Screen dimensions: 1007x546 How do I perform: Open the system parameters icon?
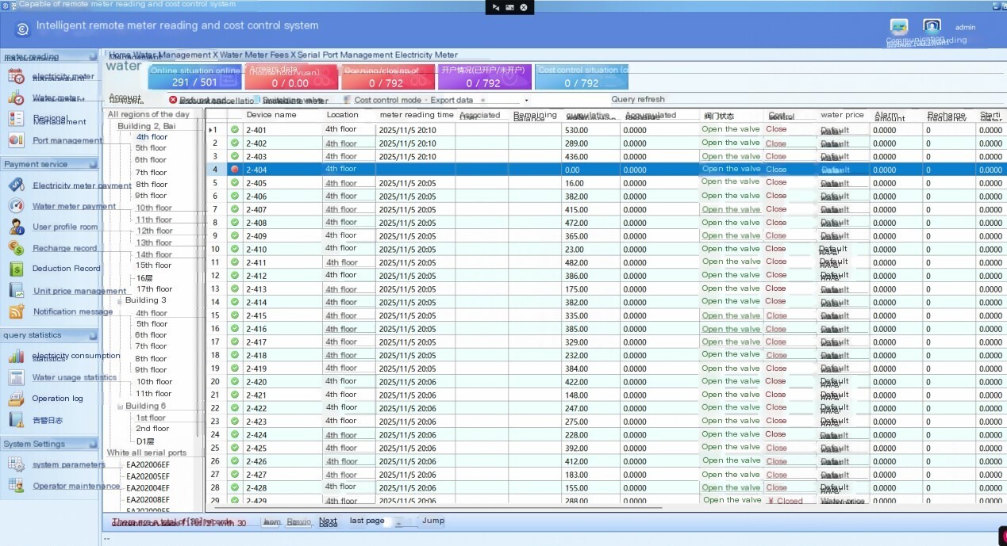point(16,464)
